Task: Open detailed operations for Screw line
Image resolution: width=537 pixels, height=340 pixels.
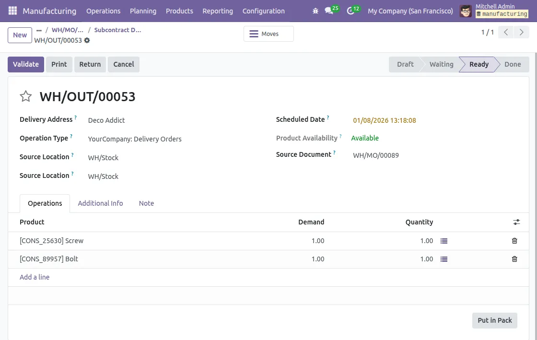Action: 444,241
